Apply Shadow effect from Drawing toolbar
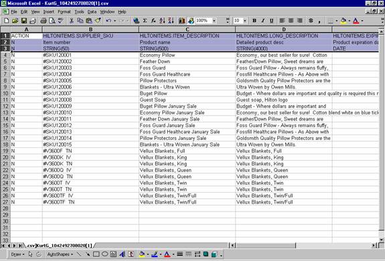The width and height of the screenshot is (385, 261). pos(206,254)
